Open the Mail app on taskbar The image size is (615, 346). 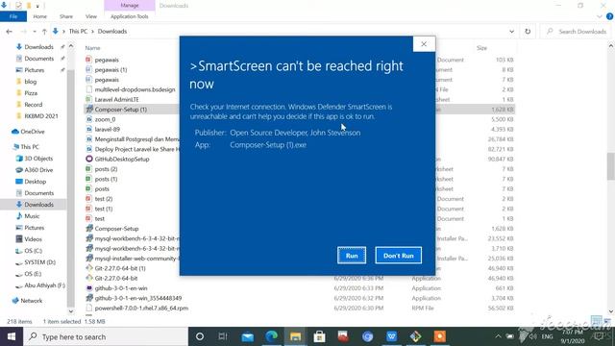pos(248,336)
